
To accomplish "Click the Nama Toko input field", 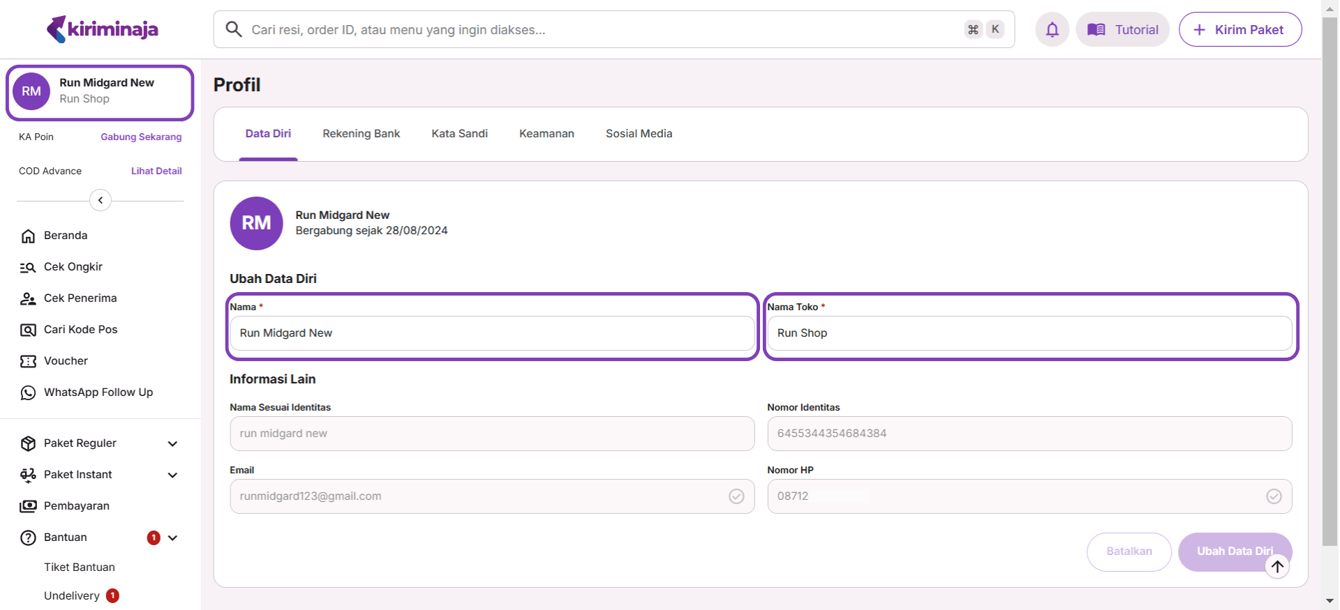I will point(1029,333).
